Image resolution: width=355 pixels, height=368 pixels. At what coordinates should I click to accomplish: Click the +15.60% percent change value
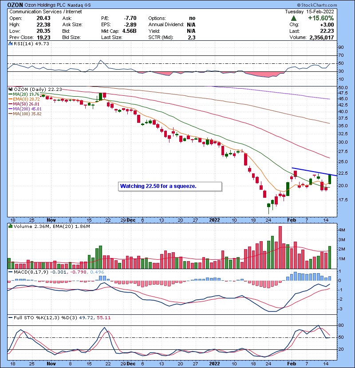click(321, 18)
